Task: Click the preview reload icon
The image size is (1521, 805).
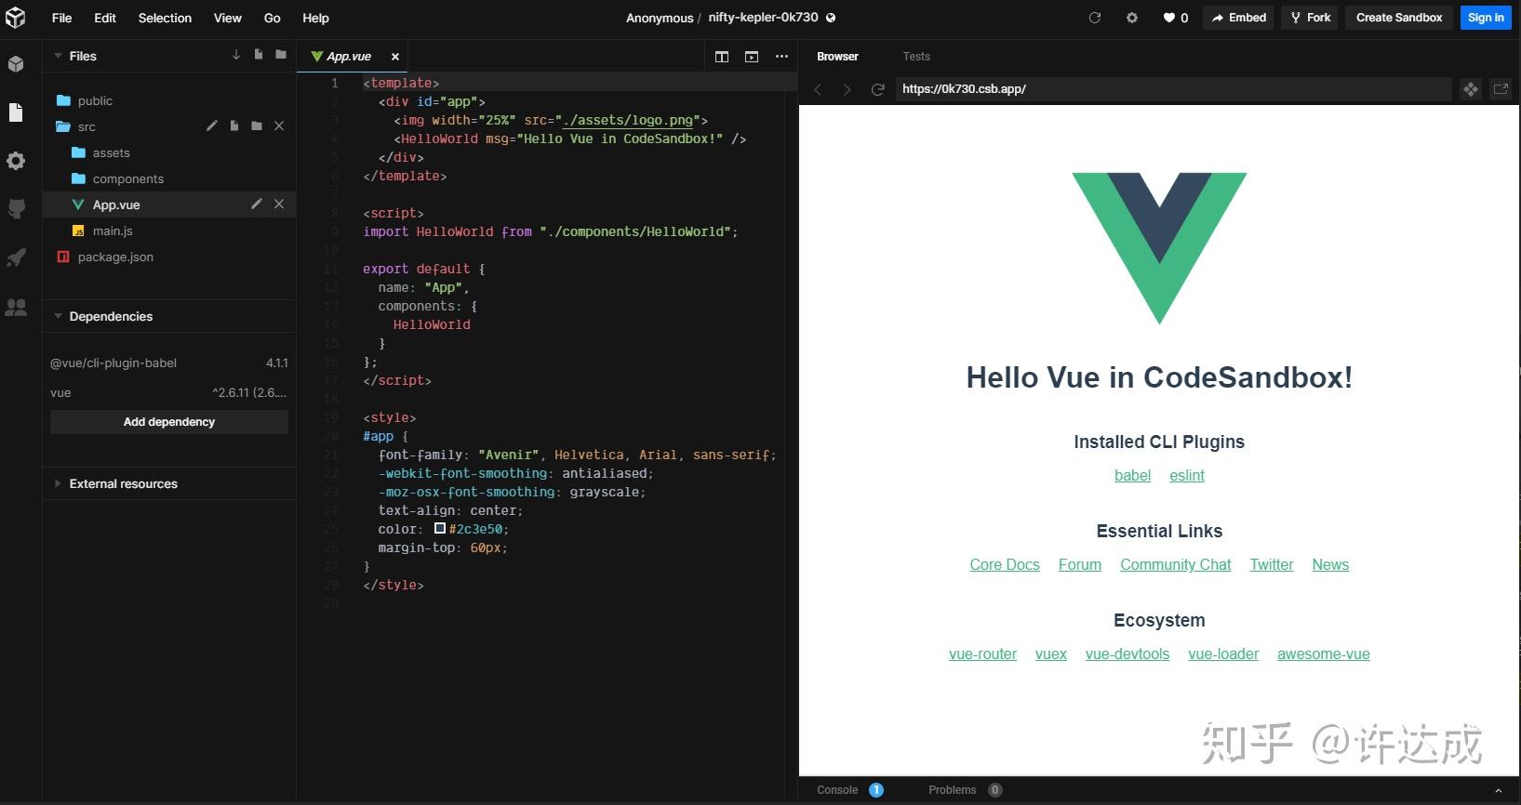Action: coord(877,89)
